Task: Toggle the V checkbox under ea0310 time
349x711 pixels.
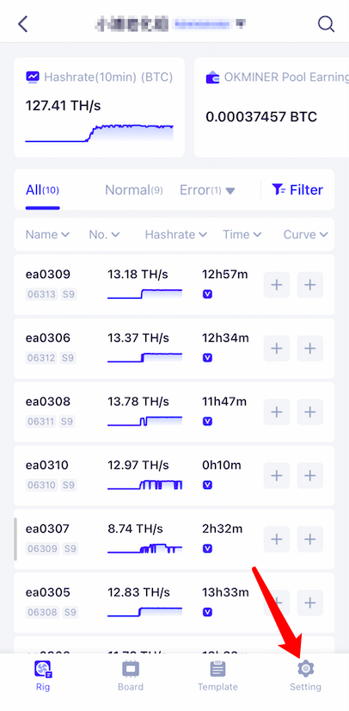Action: click(207, 485)
